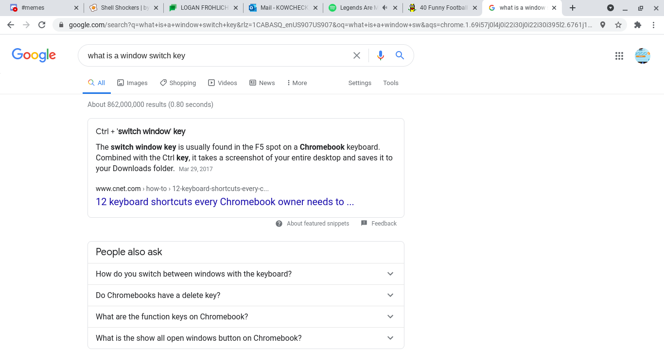Click the browser address bar URL

pyautogui.click(x=331, y=25)
